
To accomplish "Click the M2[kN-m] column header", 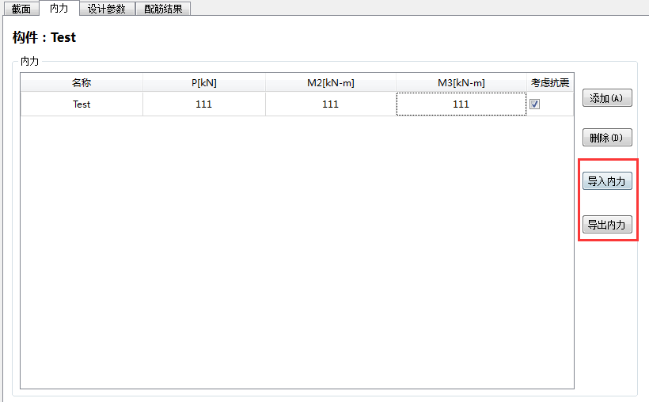I will [x=330, y=83].
